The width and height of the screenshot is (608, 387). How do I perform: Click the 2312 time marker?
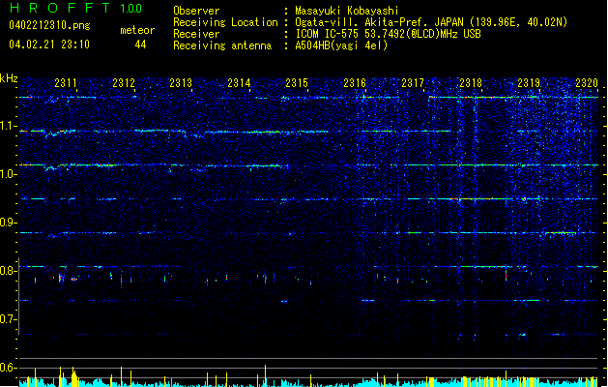point(124,83)
